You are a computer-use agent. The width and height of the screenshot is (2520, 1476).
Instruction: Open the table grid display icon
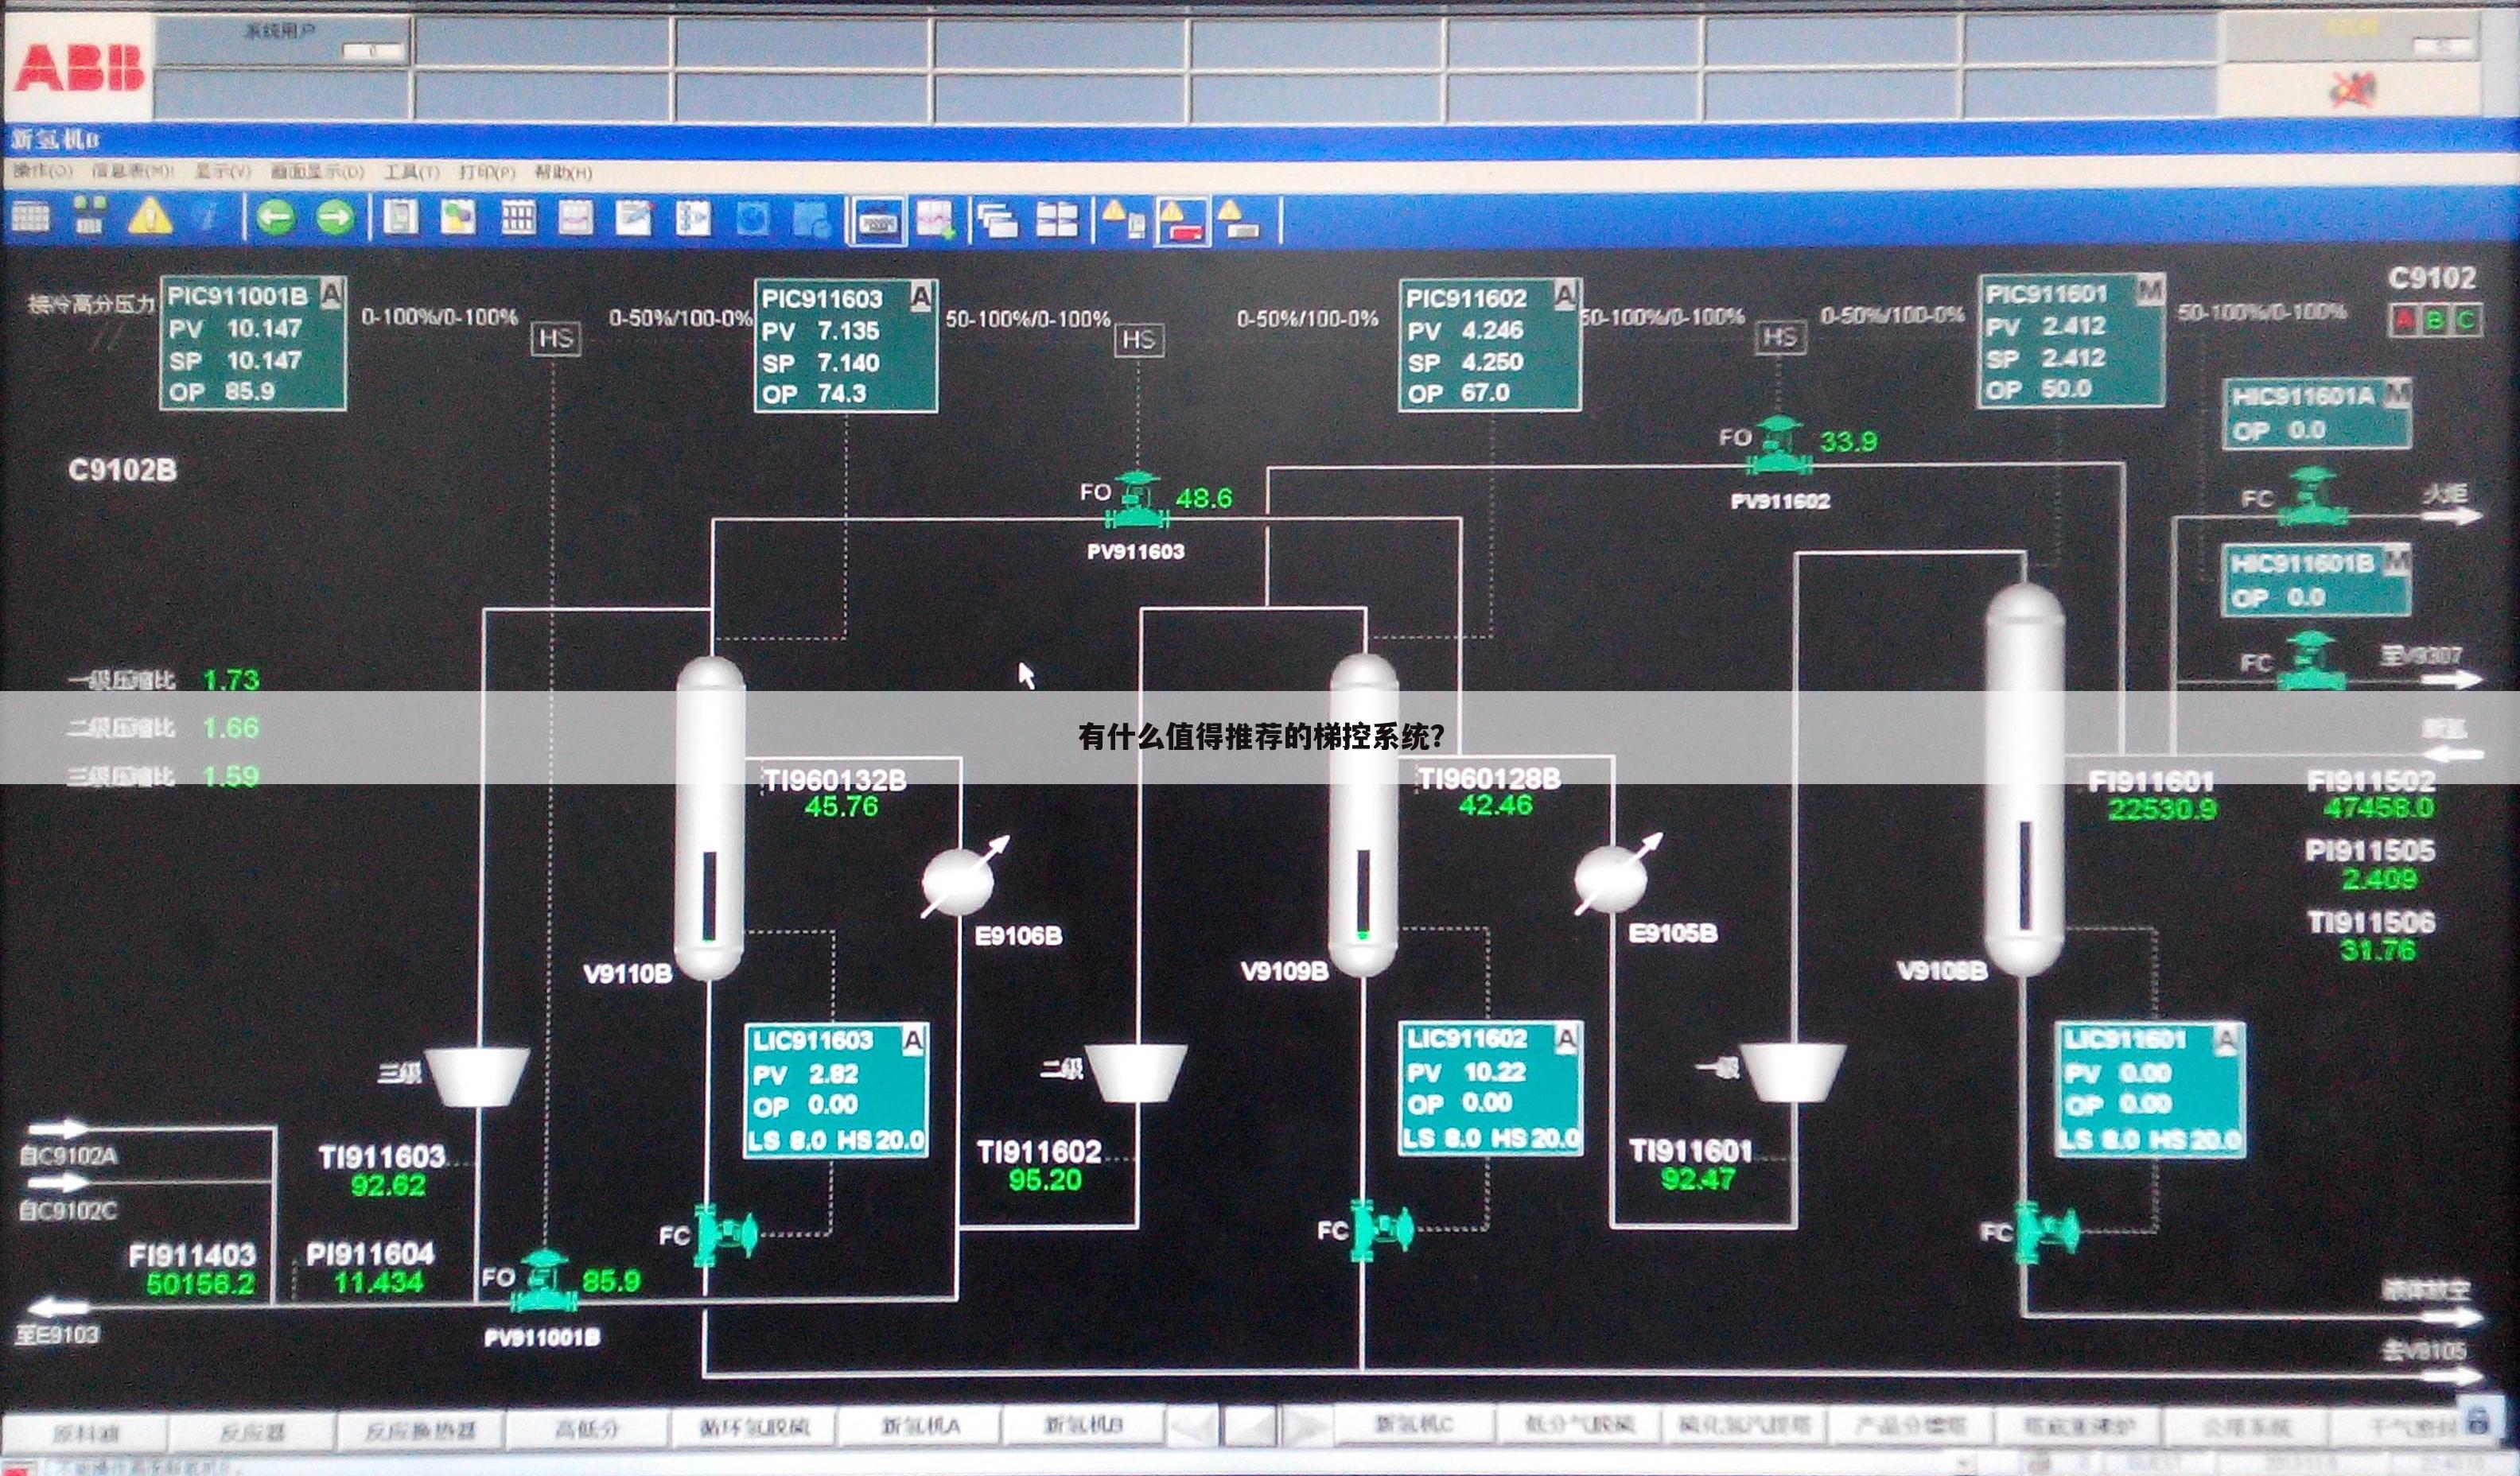click(x=518, y=217)
